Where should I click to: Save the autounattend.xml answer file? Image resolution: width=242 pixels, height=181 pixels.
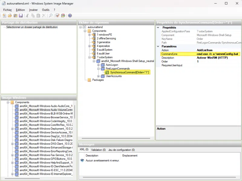coord(21,15)
